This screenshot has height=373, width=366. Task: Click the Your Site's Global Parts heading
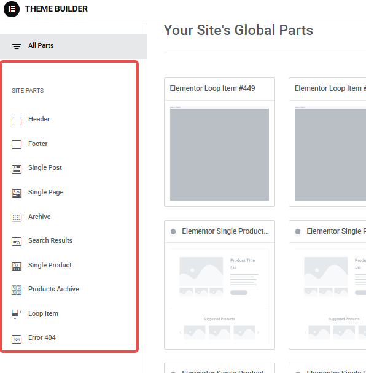(238, 30)
